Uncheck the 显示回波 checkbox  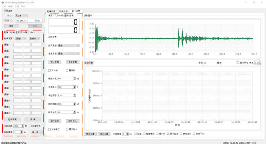point(168,134)
